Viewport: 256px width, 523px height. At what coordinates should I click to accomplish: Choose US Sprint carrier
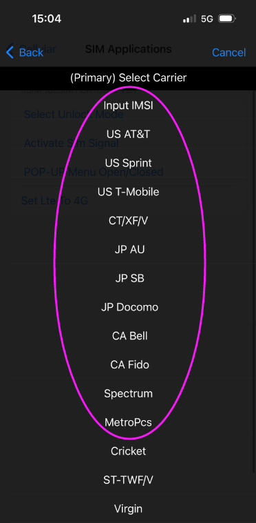pos(128,163)
